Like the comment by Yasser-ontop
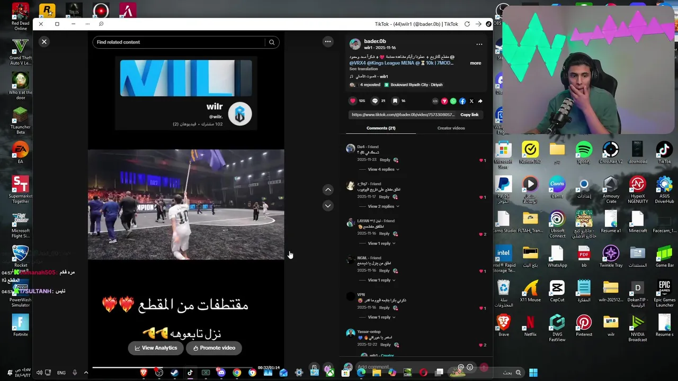 tap(481, 345)
